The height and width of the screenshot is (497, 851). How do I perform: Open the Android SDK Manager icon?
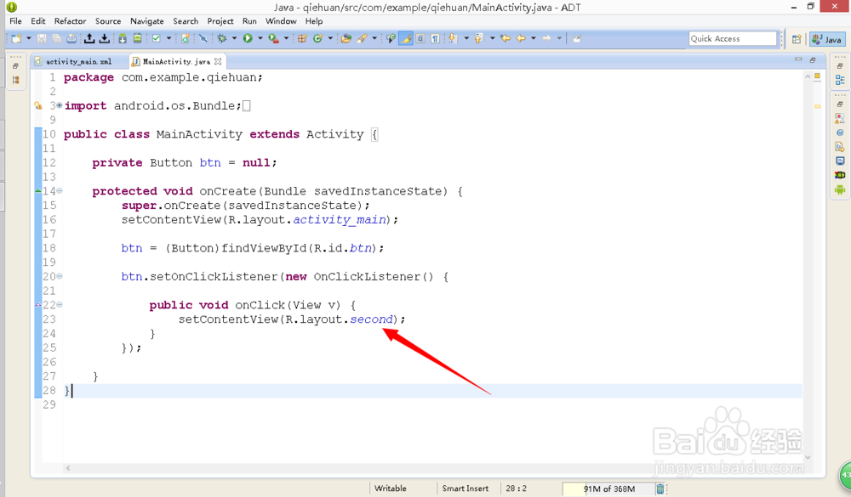(x=123, y=38)
